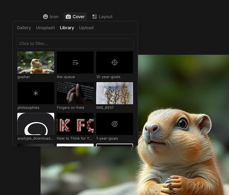Click the 10-year-goals name label
The image size is (229, 195).
point(108,77)
